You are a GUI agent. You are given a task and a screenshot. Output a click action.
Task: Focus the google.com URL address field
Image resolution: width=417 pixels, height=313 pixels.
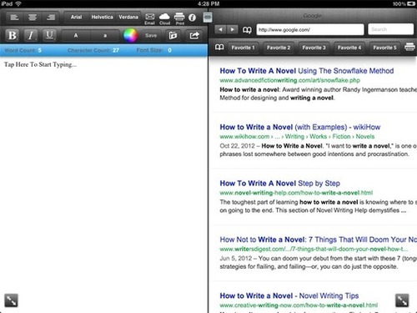click(x=310, y=29)
